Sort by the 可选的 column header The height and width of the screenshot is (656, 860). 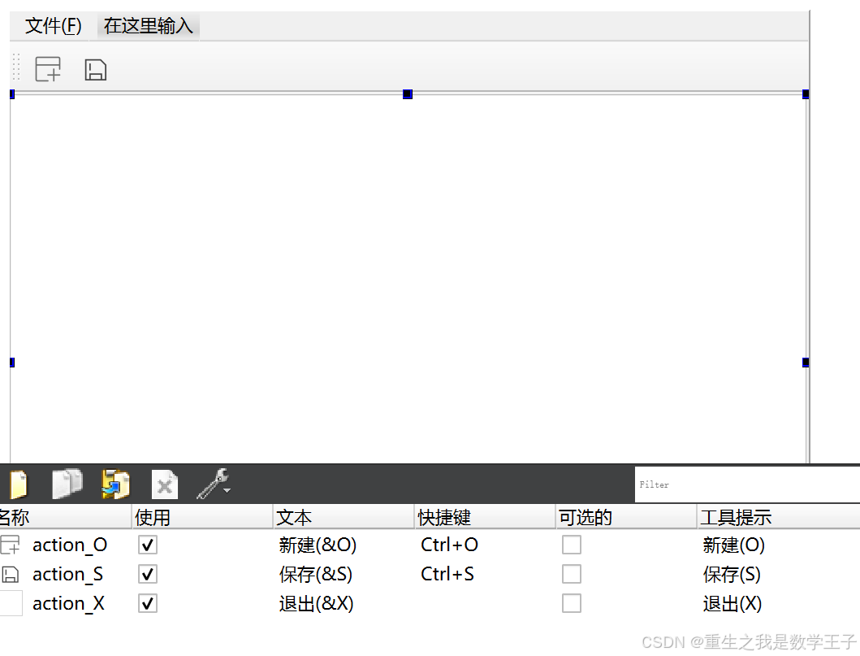[626, 517]
